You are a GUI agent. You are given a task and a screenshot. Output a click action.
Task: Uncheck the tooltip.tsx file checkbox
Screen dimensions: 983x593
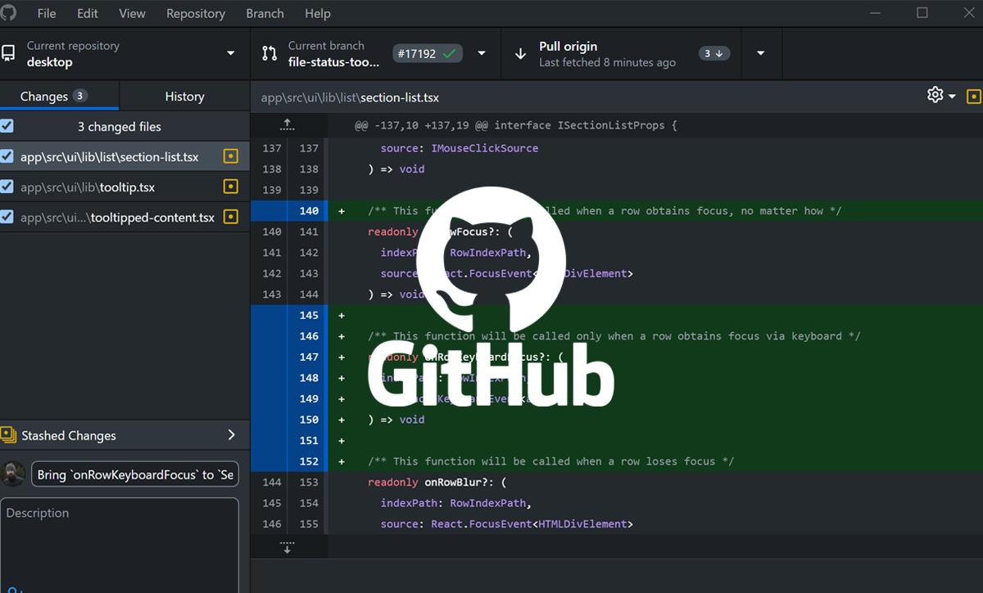pos(7,186)
